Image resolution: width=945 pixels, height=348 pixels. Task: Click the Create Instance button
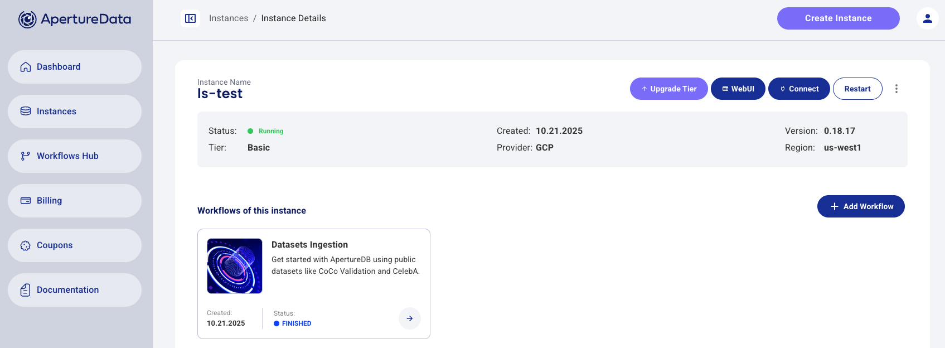point(838,18)
